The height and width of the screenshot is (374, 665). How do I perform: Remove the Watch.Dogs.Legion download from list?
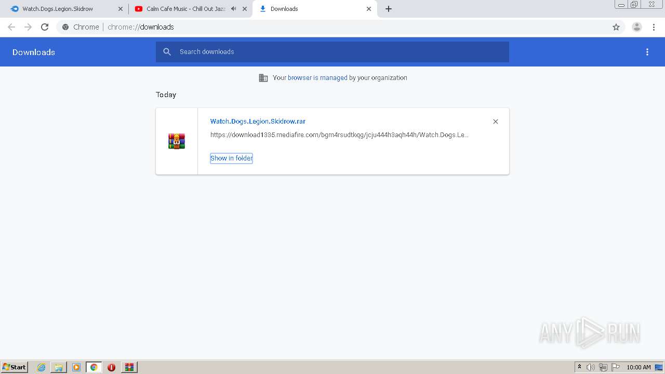tap(496, 122)
